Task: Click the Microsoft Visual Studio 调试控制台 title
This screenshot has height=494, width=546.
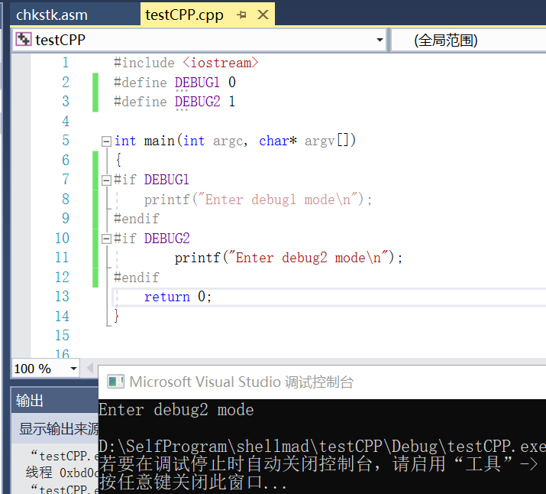Action: pyautogui.click(x=241, y=382)
